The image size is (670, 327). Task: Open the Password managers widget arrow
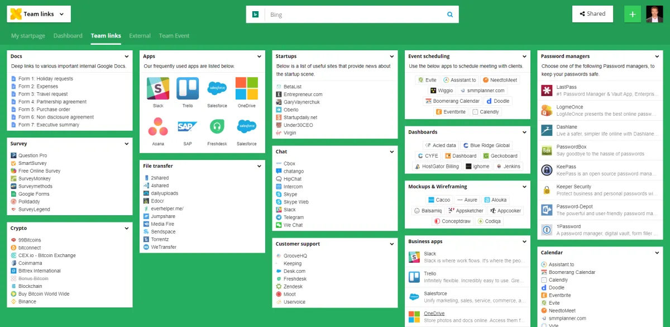point(657,56)
